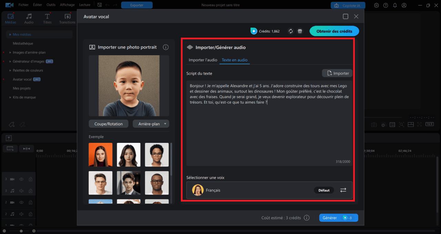Open the user account icon
The height and width of the screenshot is (234, 441).
(x=404, y=5)
